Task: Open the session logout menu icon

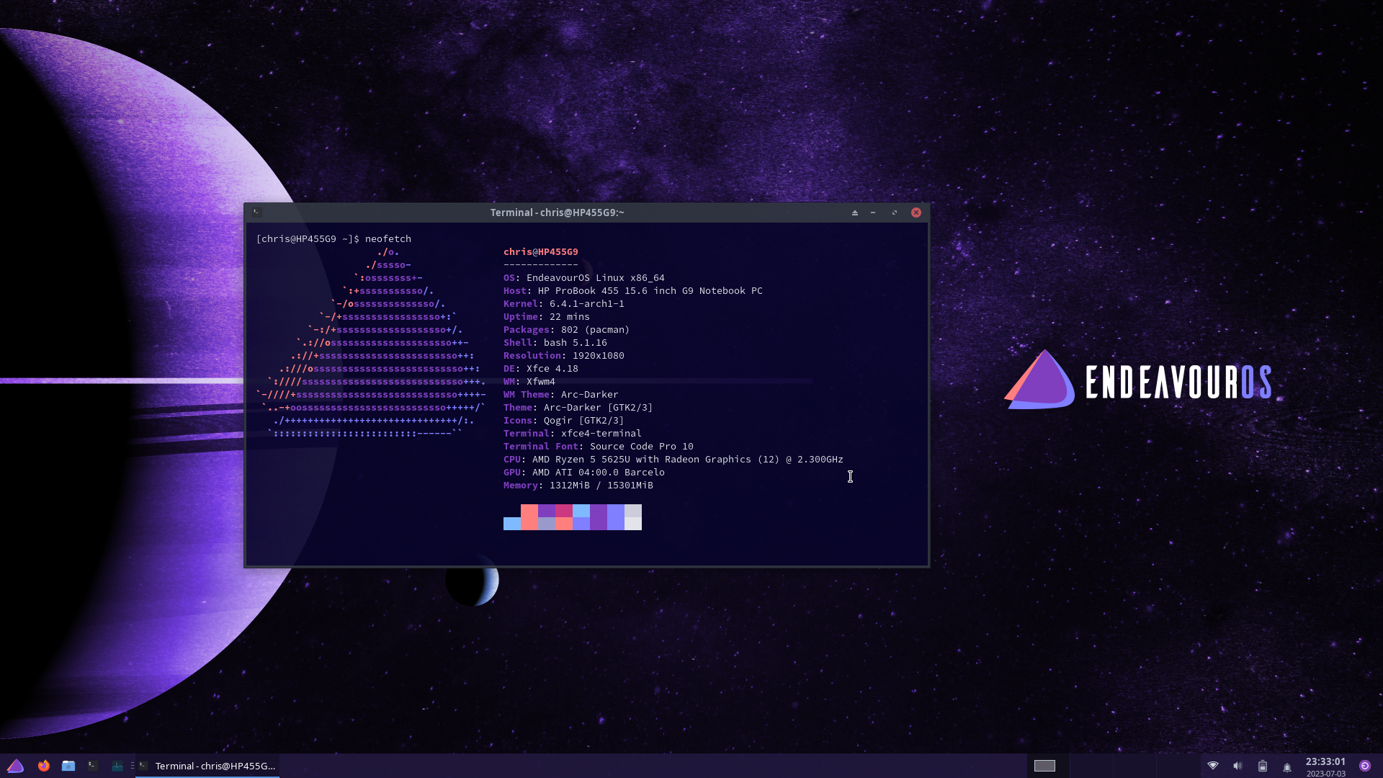Action: pos(1365,766)
